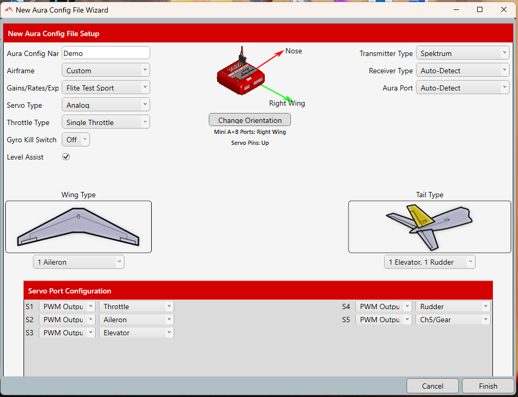The width and height of the screenshot is (518, 397).
Task: Open the Gains/Rates/Expo Flite Test Sport dropdown
Action: point(106,88)
